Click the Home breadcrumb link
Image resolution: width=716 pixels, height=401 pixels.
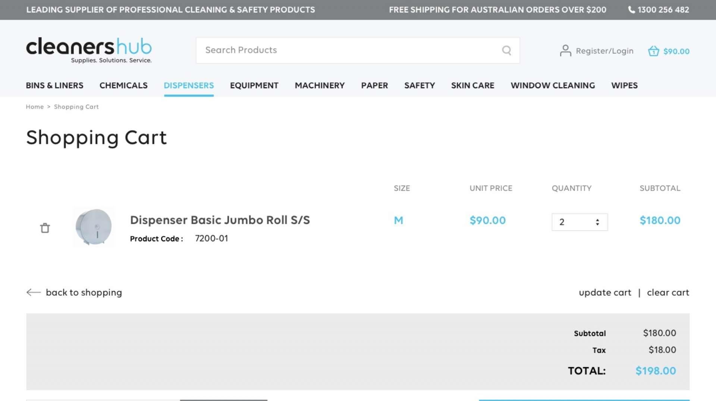tap(35, 107)
